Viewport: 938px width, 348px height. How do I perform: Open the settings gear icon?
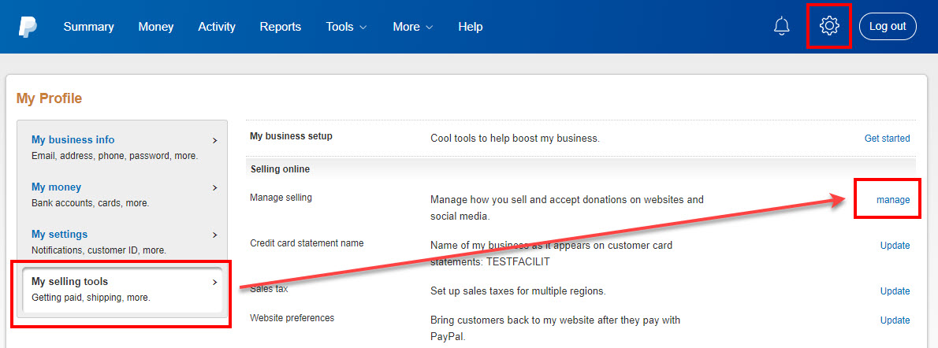coord(828,26)
